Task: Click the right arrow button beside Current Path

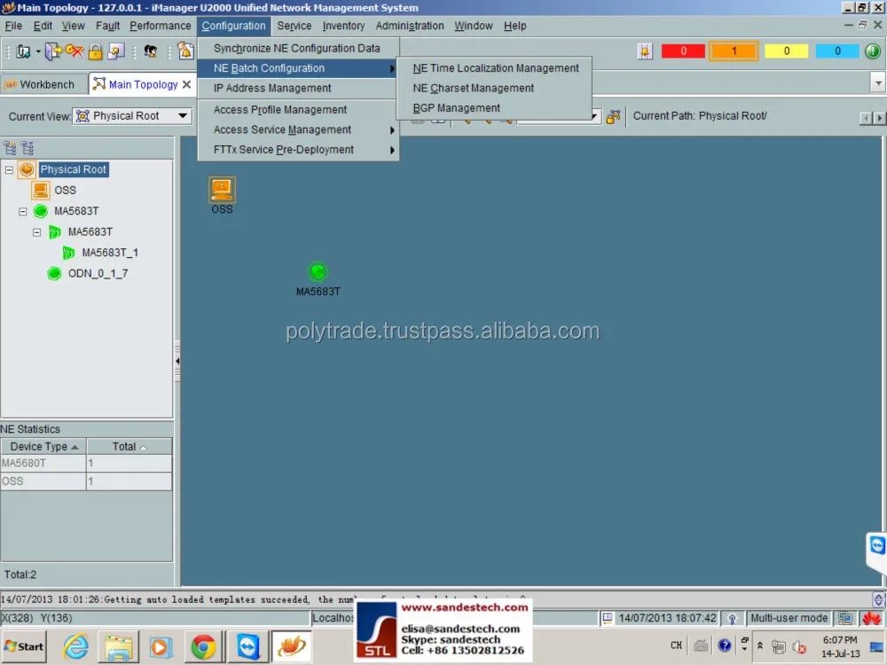Action: pyautogui.click(x=878, y=118)
